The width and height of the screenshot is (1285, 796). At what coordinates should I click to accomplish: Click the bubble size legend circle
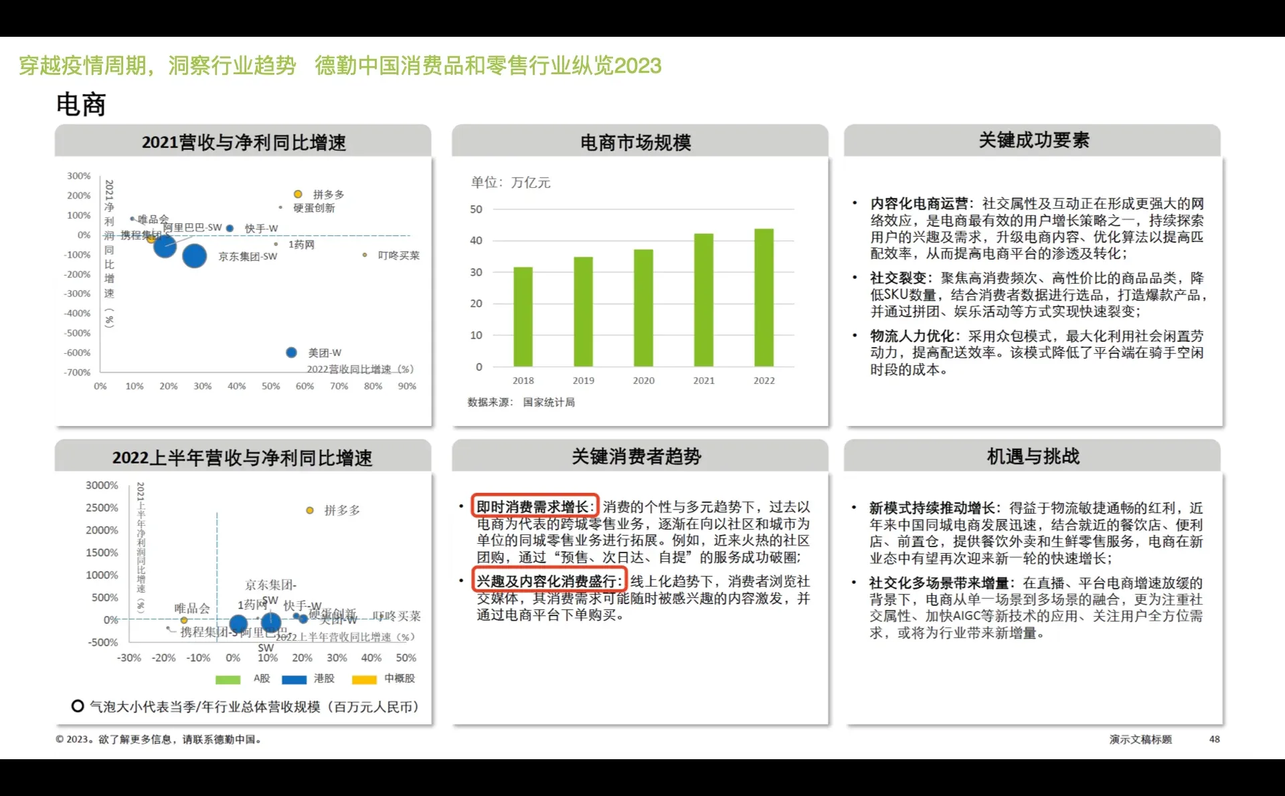coord(76,705)
